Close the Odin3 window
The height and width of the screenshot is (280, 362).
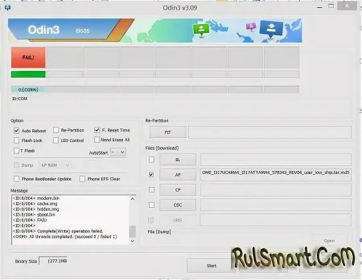(x=347, y=6)
